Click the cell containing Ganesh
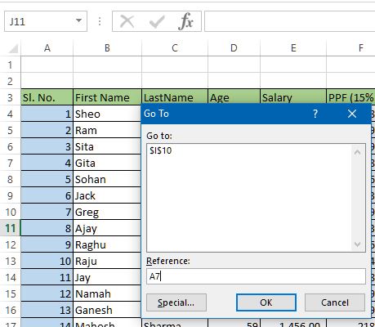The width and height of the screenshot is (375, 327). click(107, 310)
